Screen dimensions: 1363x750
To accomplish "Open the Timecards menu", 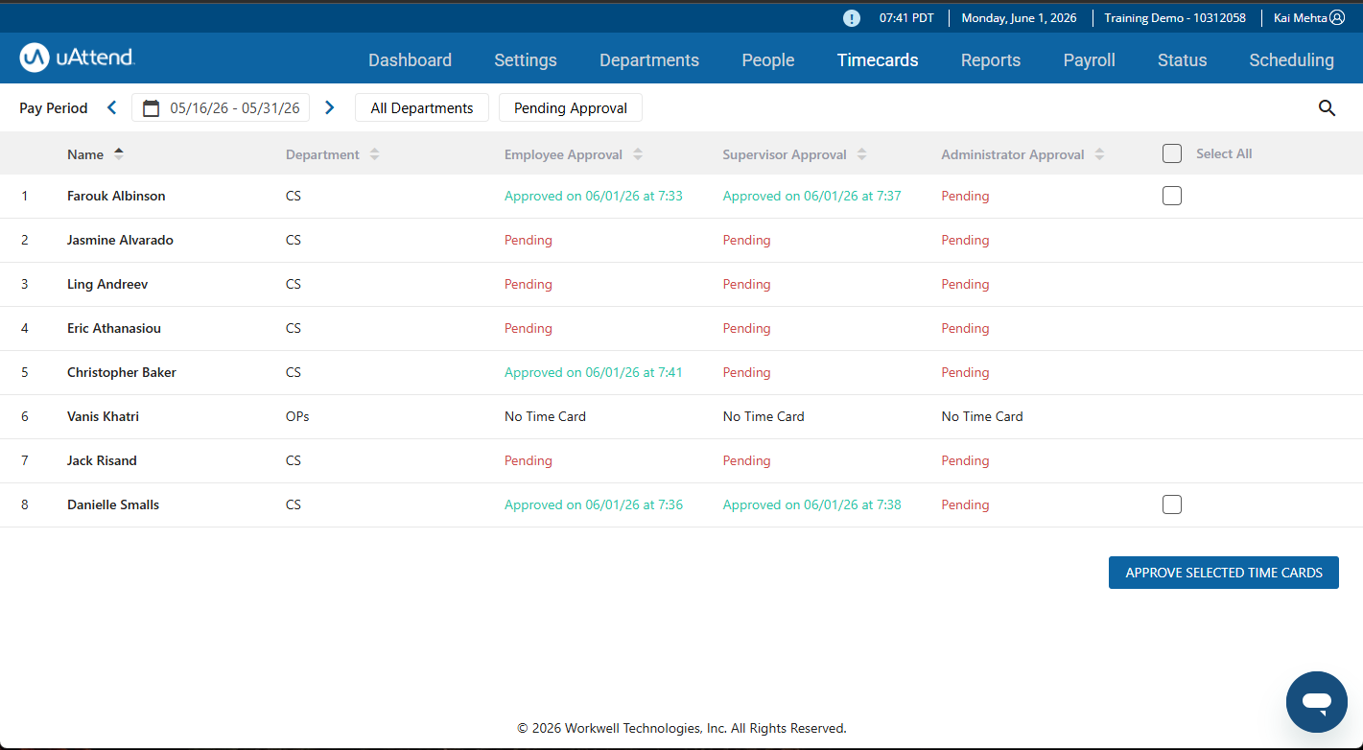I will click(878, 60).
